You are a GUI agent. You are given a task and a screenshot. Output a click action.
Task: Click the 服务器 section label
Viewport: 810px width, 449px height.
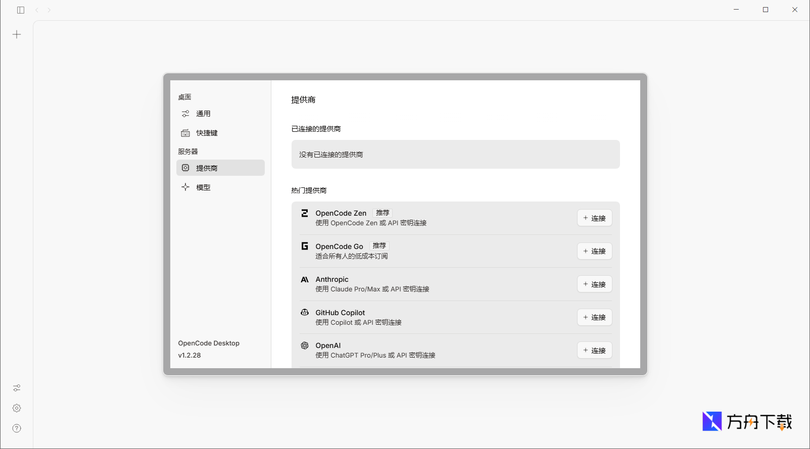(188, 152)
